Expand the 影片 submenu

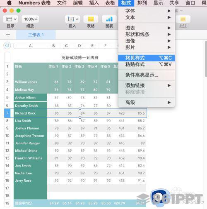pos(147,47)
